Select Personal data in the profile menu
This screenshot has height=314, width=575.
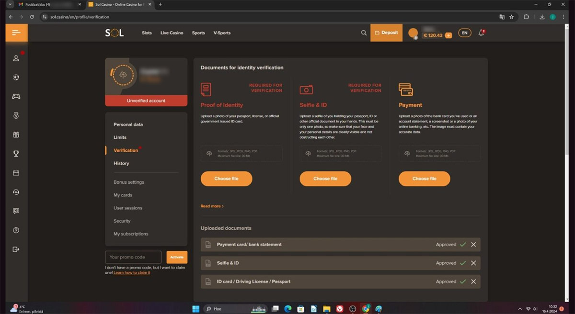[128, 124]
